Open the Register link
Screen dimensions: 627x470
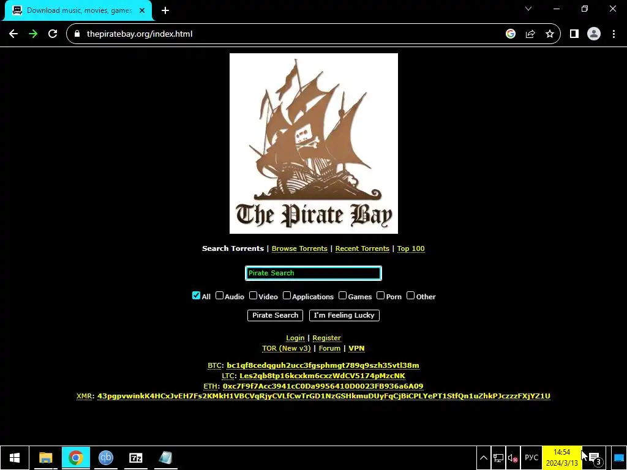coord(326,338)
